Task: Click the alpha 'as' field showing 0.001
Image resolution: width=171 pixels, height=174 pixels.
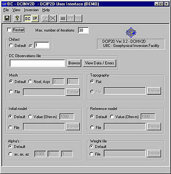Action: click(x=40, y=154)
